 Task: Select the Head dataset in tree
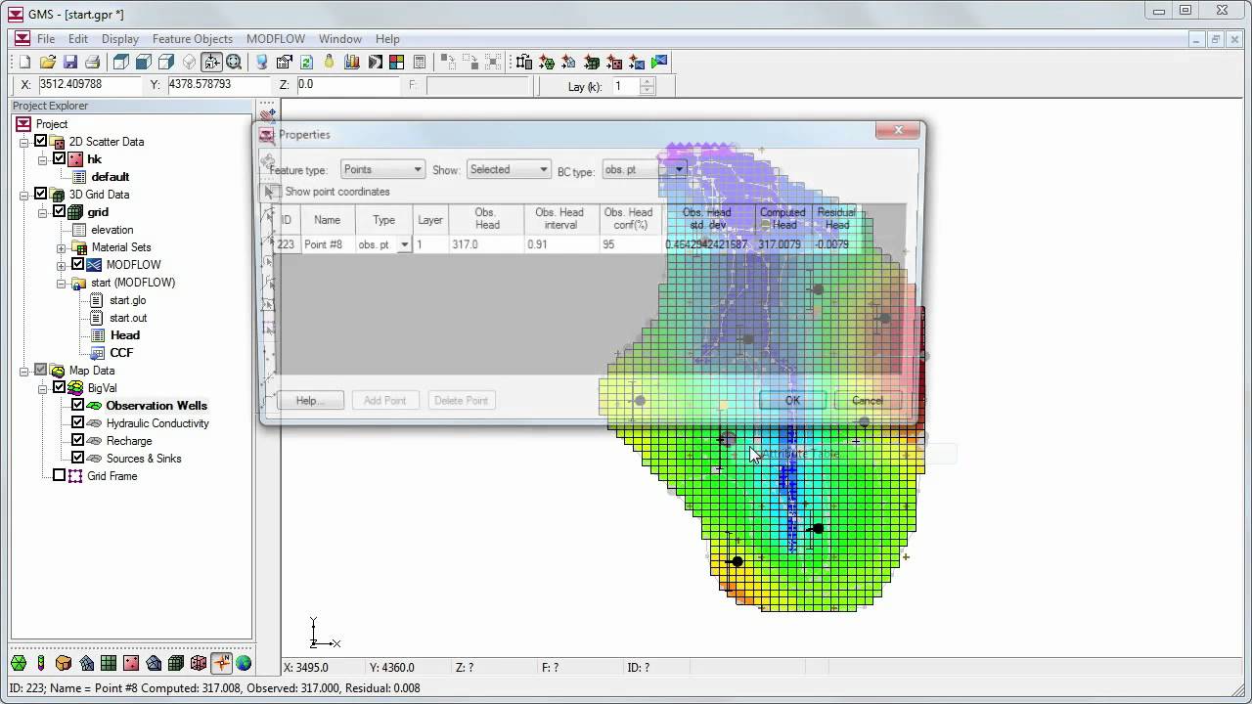click(x=125, y=335)
